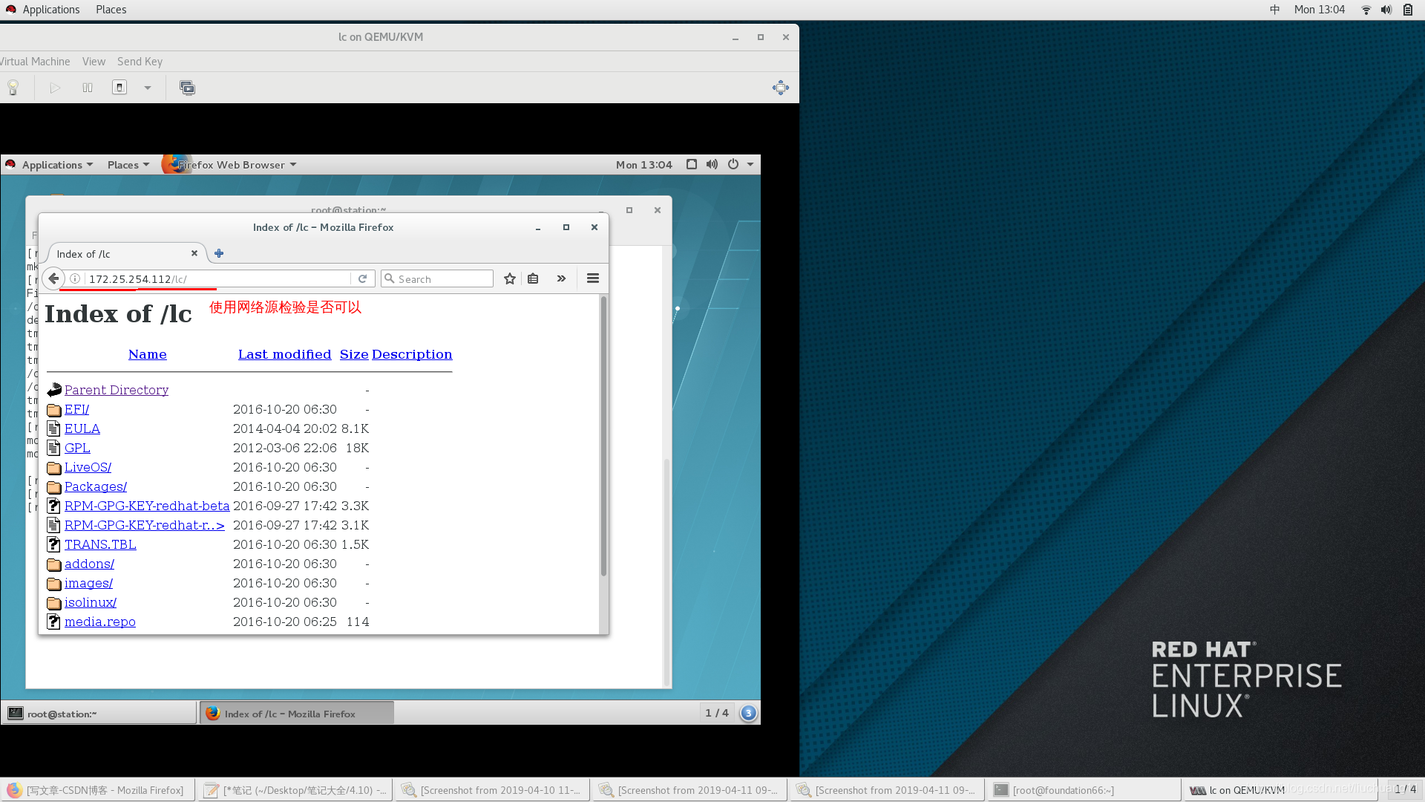1425x802 pixels.
Task: Click guest workspace switcher '1 / 4'
Action: (717, 713)
